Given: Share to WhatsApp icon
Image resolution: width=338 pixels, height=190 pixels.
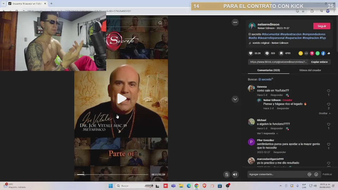Looking at the screenshot, I should click(x=317, y=53).
